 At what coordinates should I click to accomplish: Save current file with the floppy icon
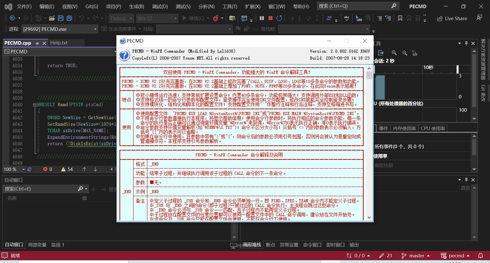61,18
